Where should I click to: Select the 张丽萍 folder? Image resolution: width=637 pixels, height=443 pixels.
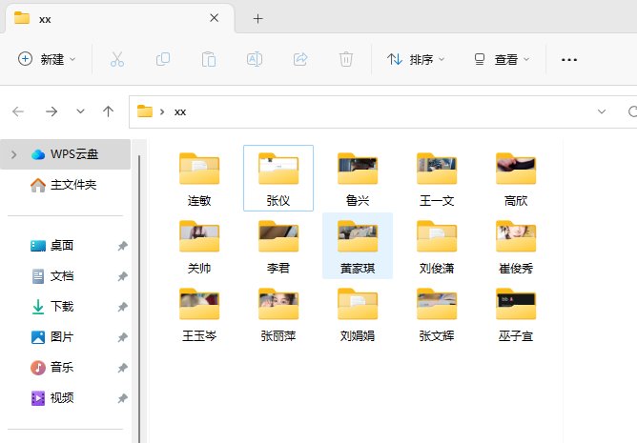[278, 314]
